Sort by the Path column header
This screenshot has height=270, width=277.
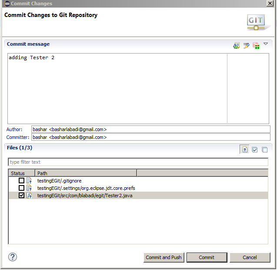tap(86, 173)
